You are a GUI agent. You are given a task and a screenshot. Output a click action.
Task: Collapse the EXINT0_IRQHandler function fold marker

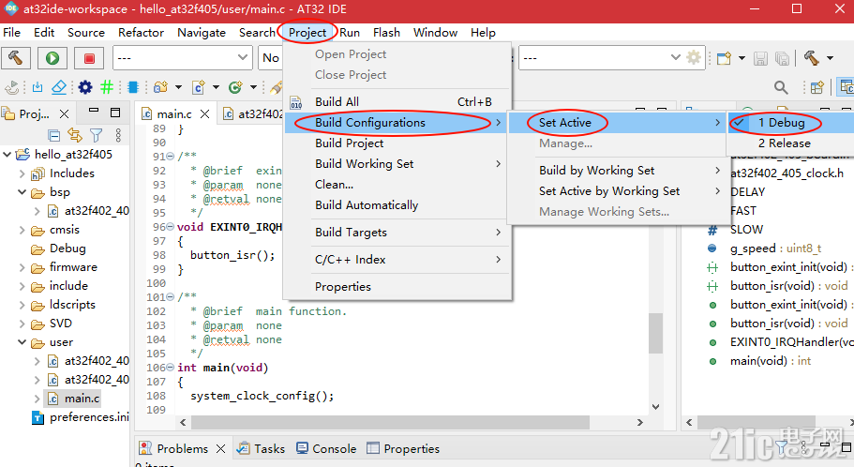click(x=171, y=227)
